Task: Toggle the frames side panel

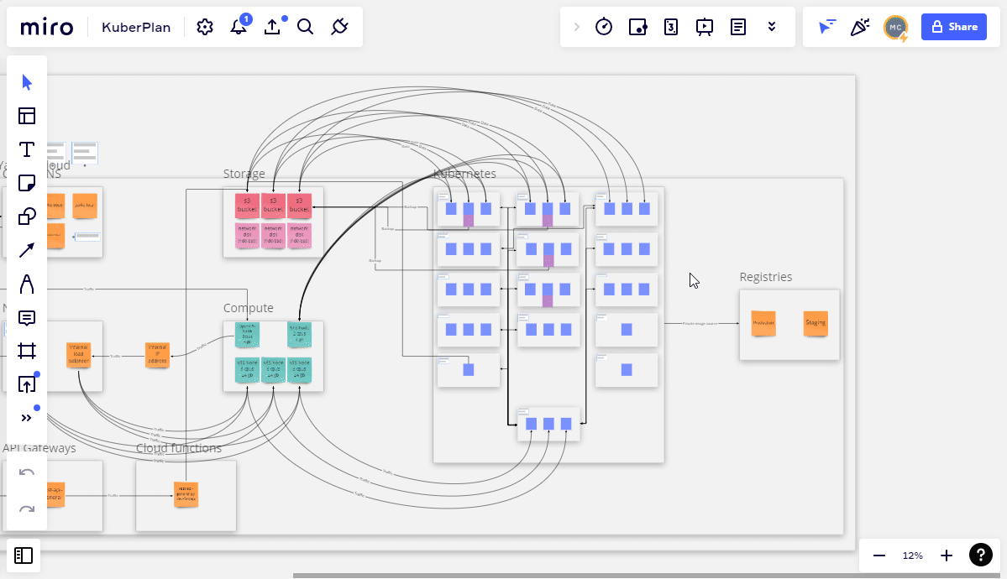Action: point(24,556)
